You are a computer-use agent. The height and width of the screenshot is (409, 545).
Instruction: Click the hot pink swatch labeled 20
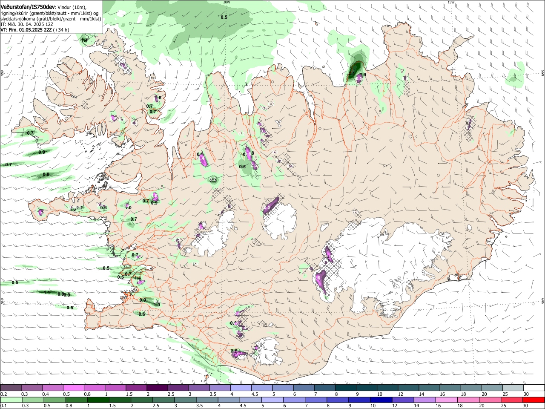pyautogui.click(x=490, y=400)
